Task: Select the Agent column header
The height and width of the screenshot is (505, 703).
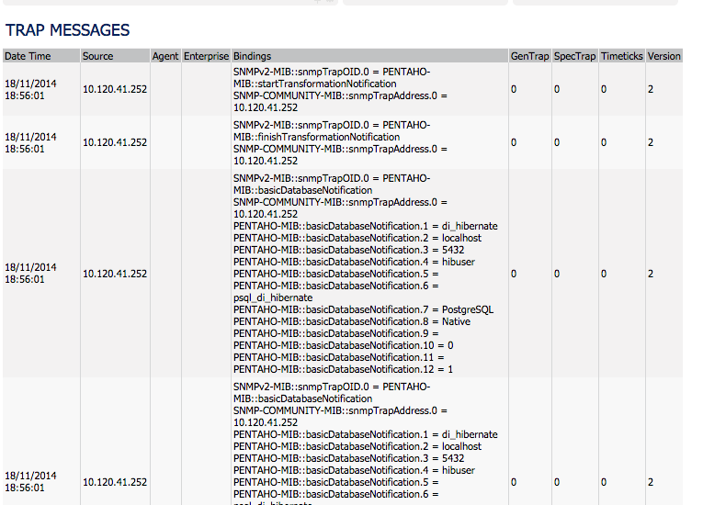Action: click(x=165, y=56)
